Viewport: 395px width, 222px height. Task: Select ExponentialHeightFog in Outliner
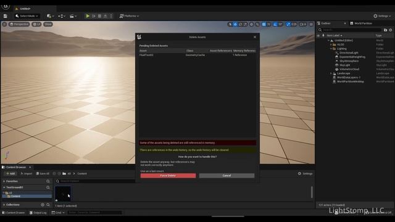point(352,57)
